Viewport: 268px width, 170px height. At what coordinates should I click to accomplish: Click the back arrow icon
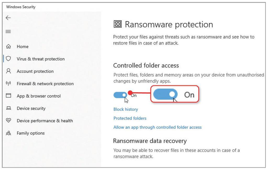[8, 18]
